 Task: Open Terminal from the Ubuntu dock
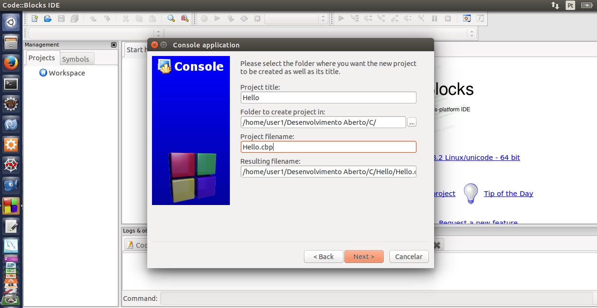pos(11,84)
